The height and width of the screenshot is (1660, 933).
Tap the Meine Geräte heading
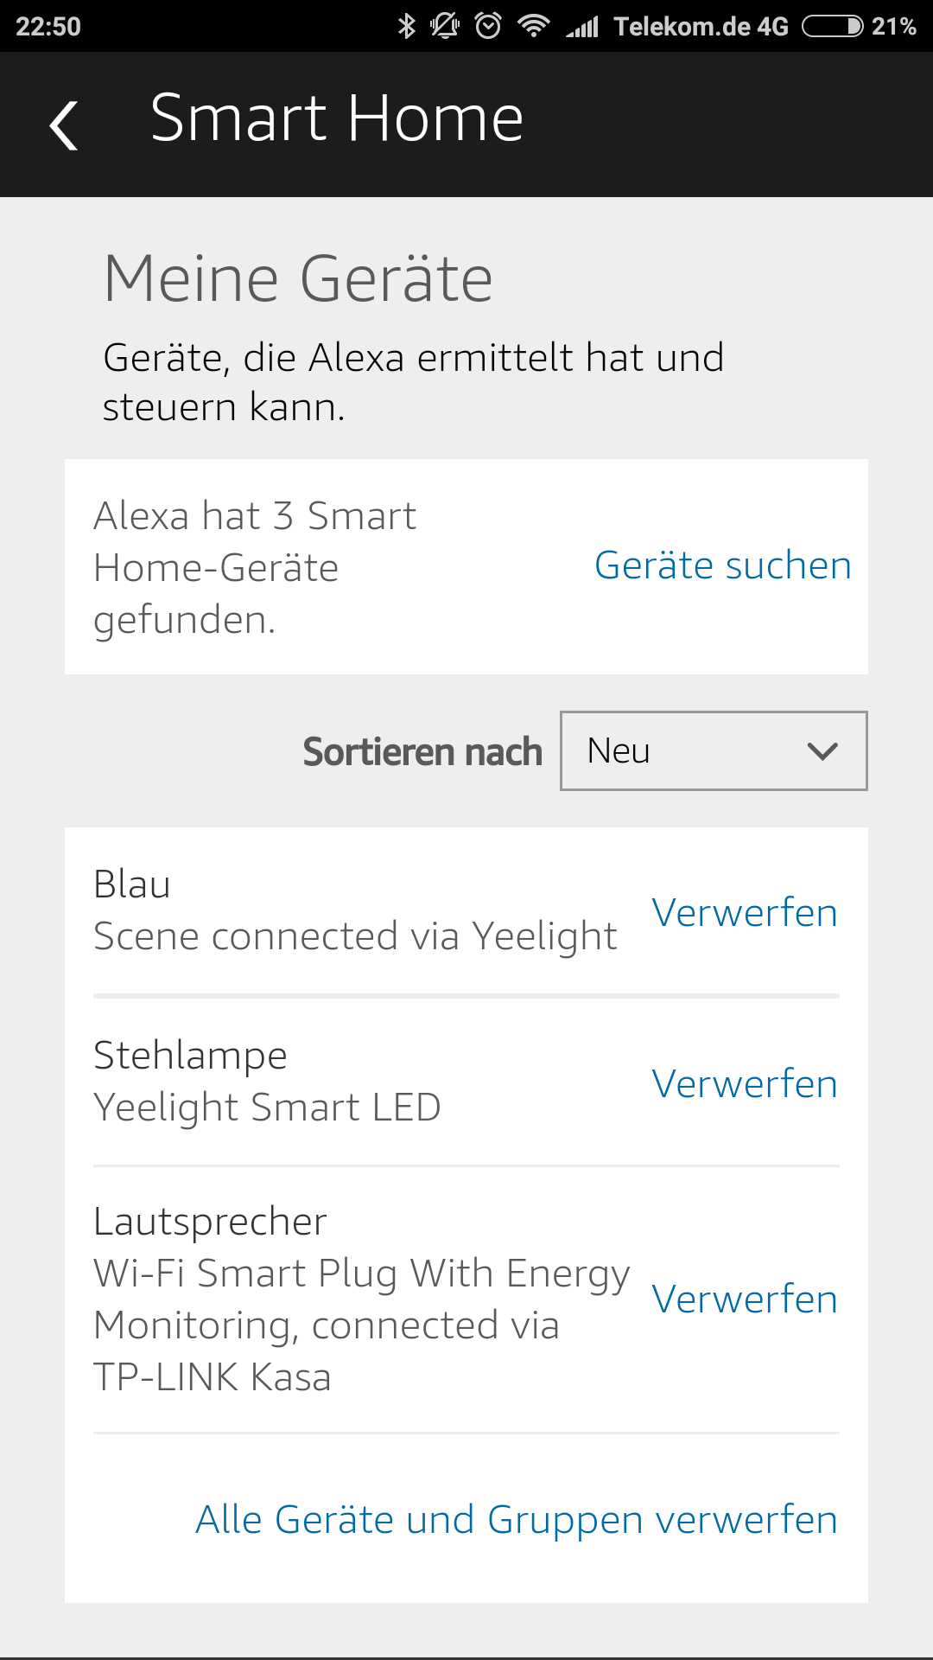pos(298,278)
